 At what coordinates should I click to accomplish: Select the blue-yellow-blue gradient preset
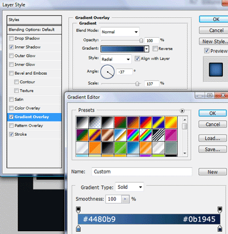(x=158, y=122)
